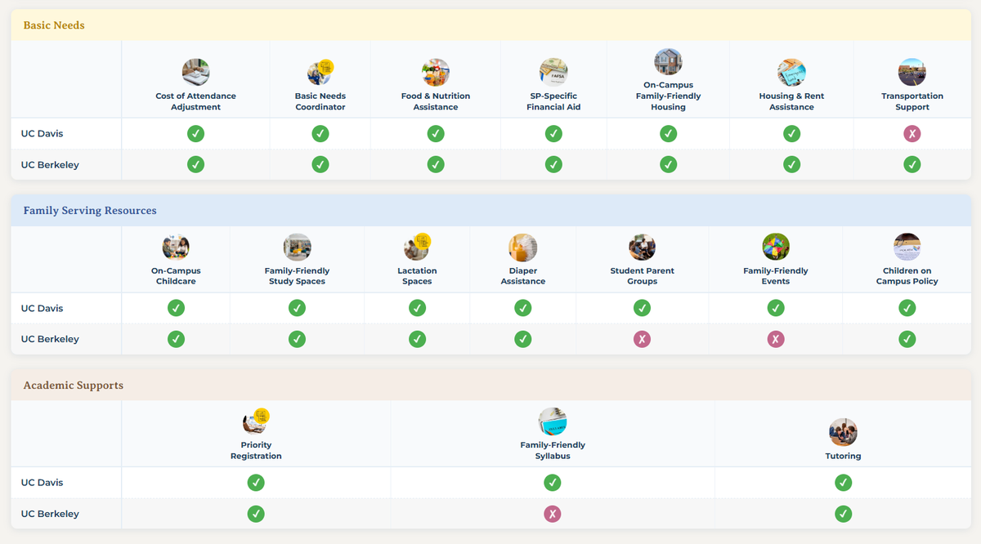This screenshot has height=544, width=981.
Task: Click UC Berkeley Family-Friendly Events X mark
Action: click(776, 339)
